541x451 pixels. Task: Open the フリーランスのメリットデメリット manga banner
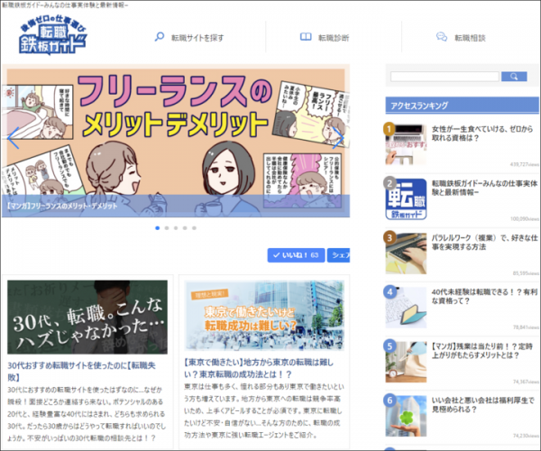176,140
